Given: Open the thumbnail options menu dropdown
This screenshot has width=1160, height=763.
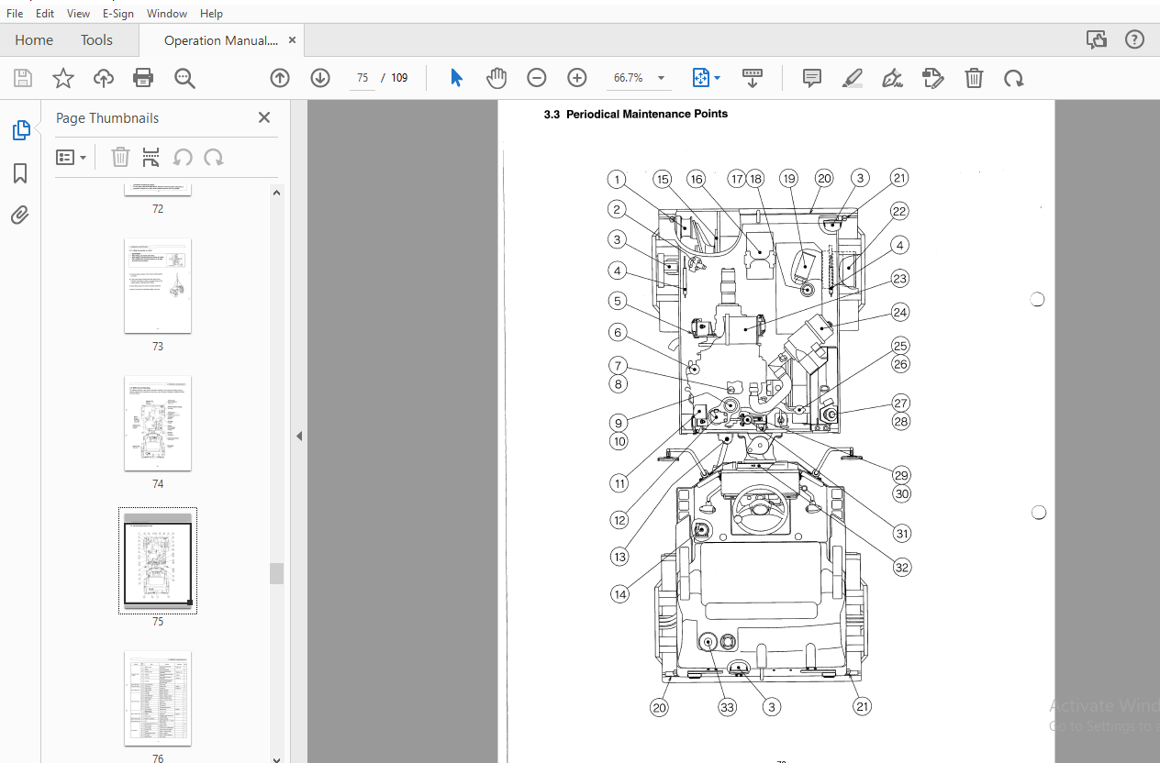Looking at the screenshot, I should click(72, 158).
